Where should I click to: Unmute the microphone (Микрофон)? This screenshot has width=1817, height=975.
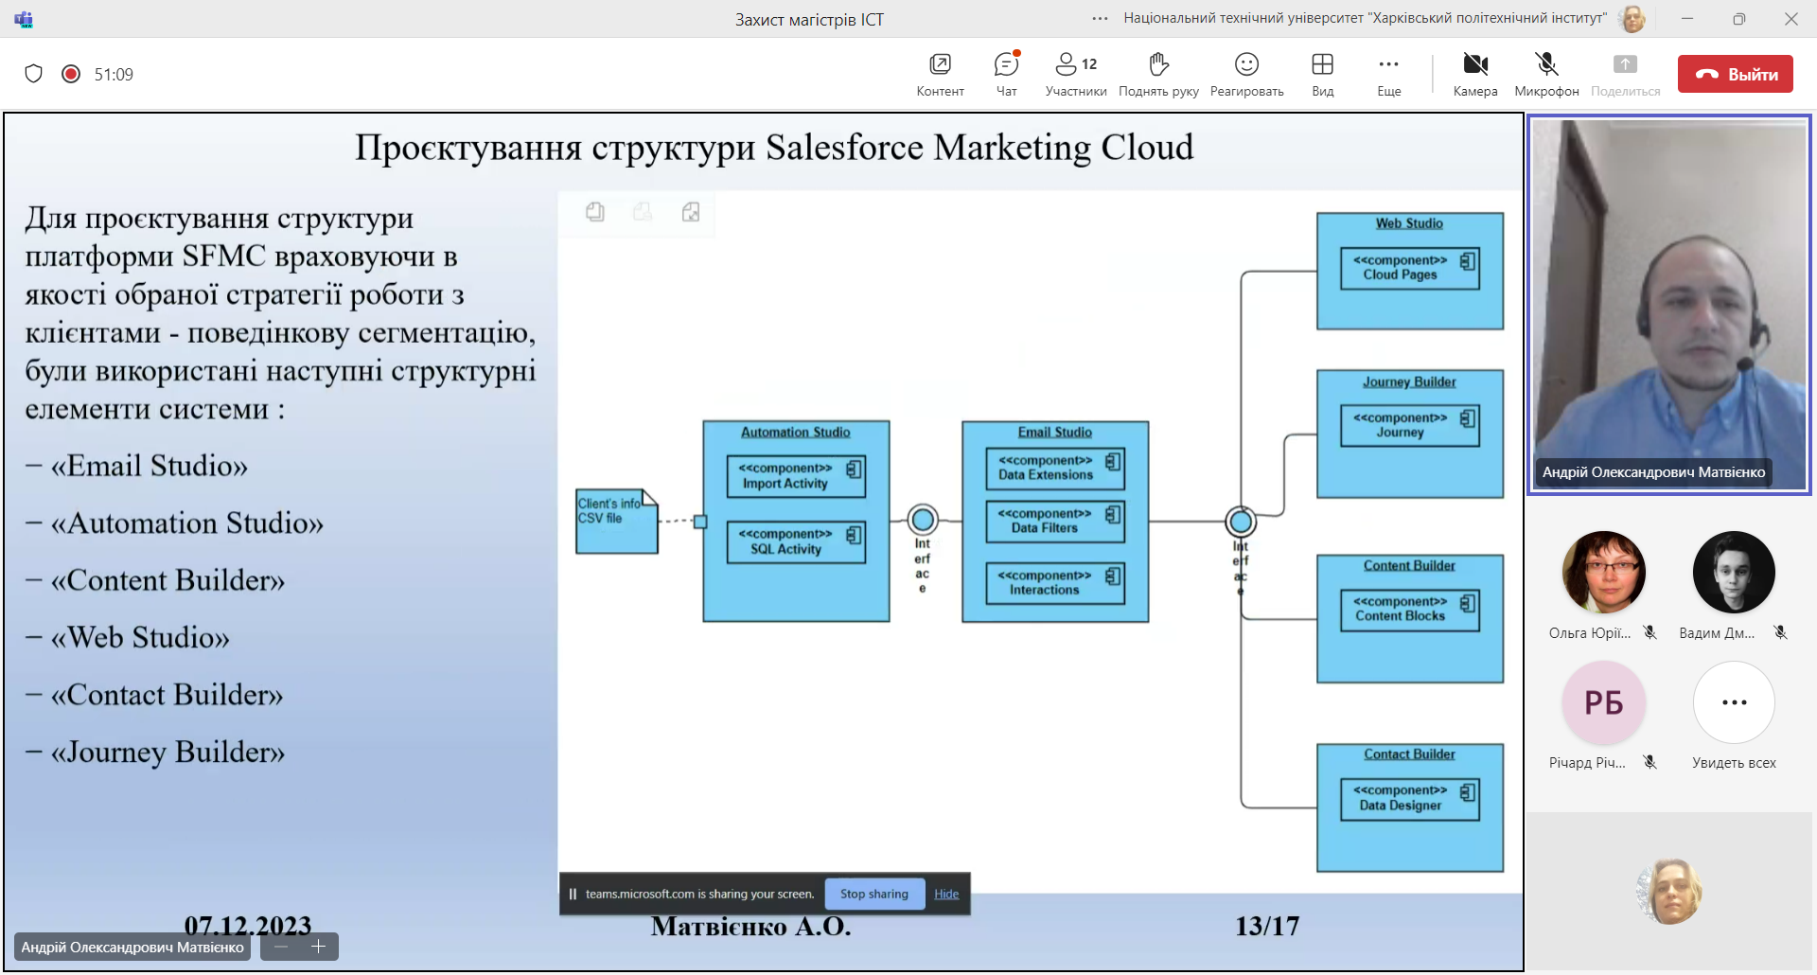coord(1546,74)
